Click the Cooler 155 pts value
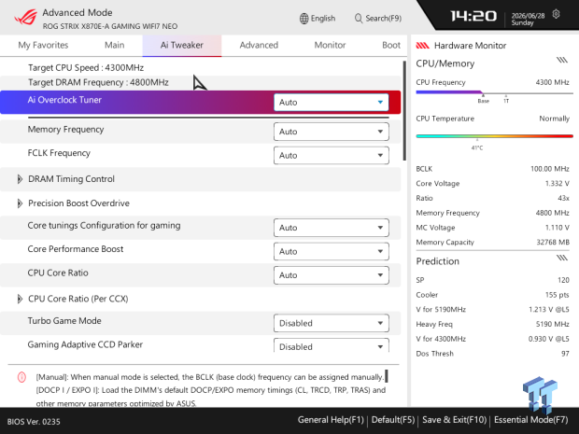Viewport: 579px width, 434px height. [558, 295]
